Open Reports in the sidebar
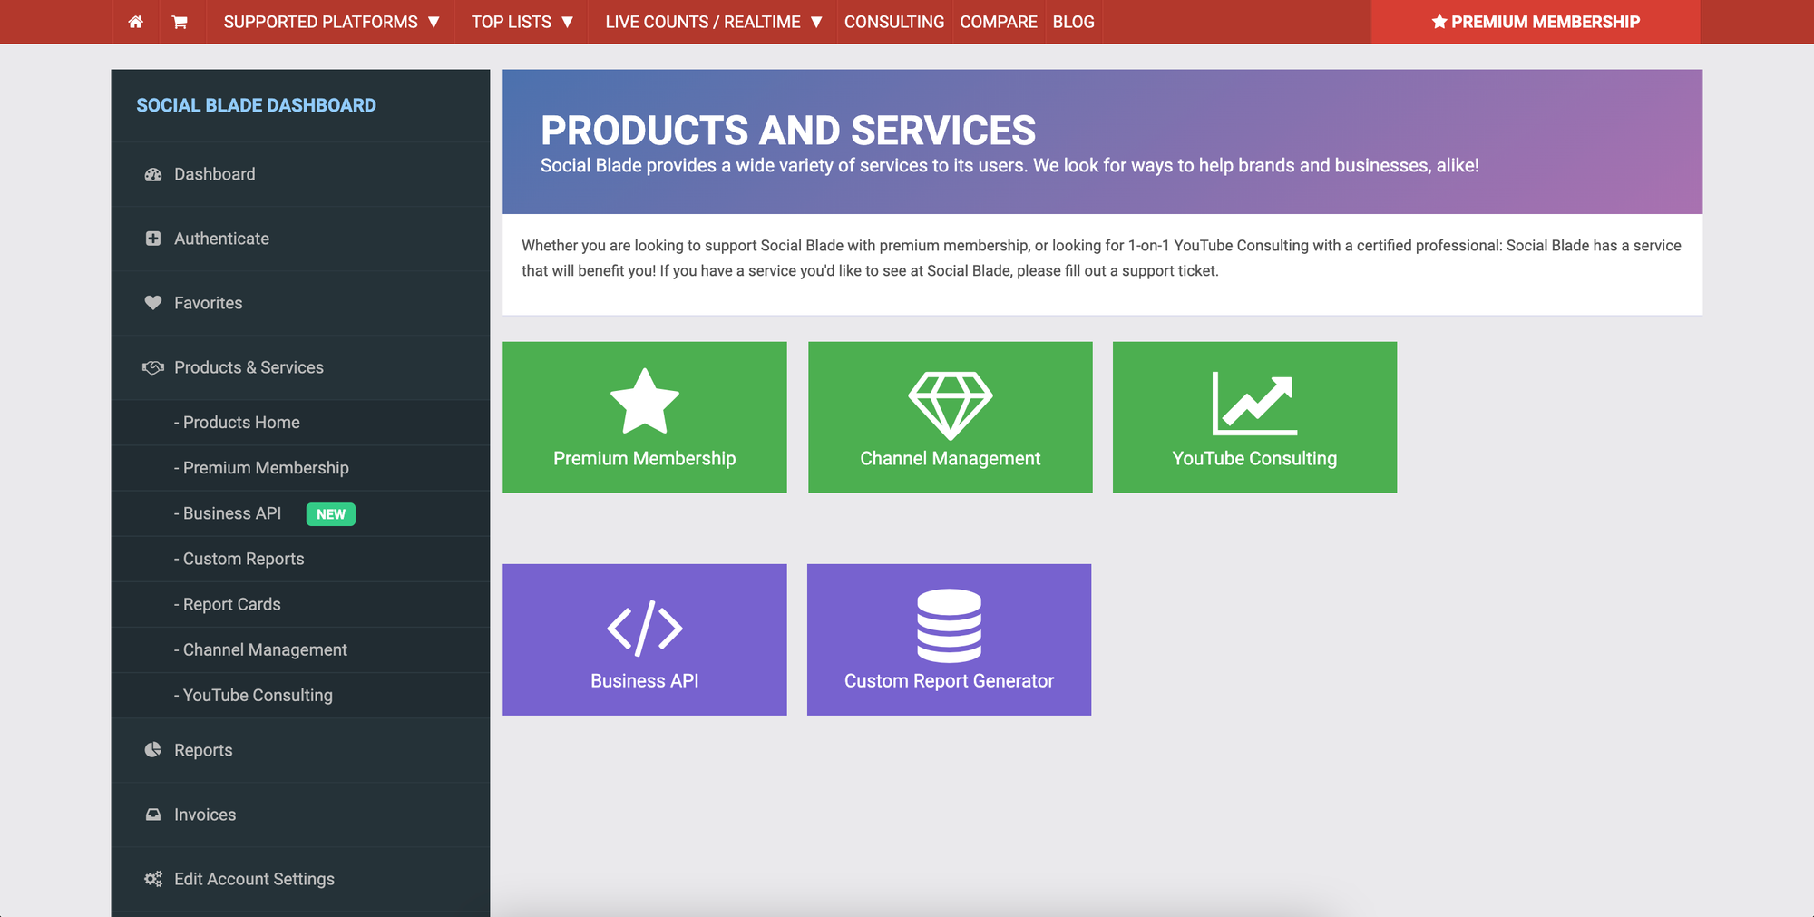Screen dimensions: 1814x917 click(x=300, y=750)
